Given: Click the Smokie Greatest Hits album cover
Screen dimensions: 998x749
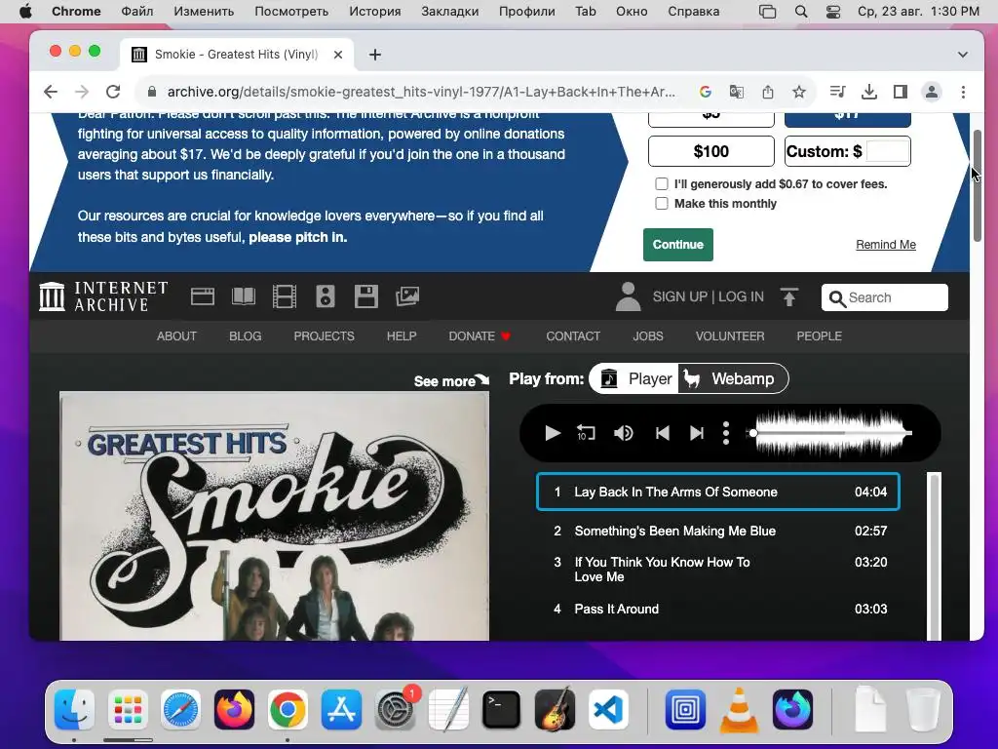Looking at the screenshot, I should coord(274,516).
